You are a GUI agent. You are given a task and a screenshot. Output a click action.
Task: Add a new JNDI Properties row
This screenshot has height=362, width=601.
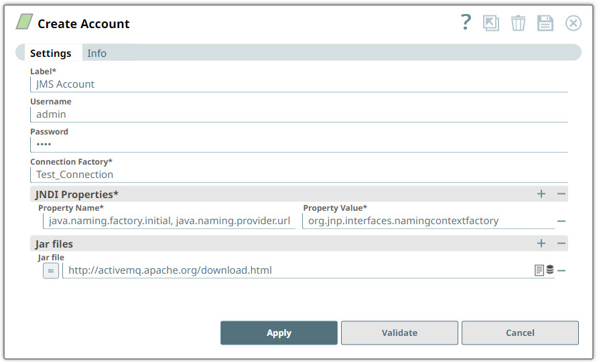pos(541,194)
